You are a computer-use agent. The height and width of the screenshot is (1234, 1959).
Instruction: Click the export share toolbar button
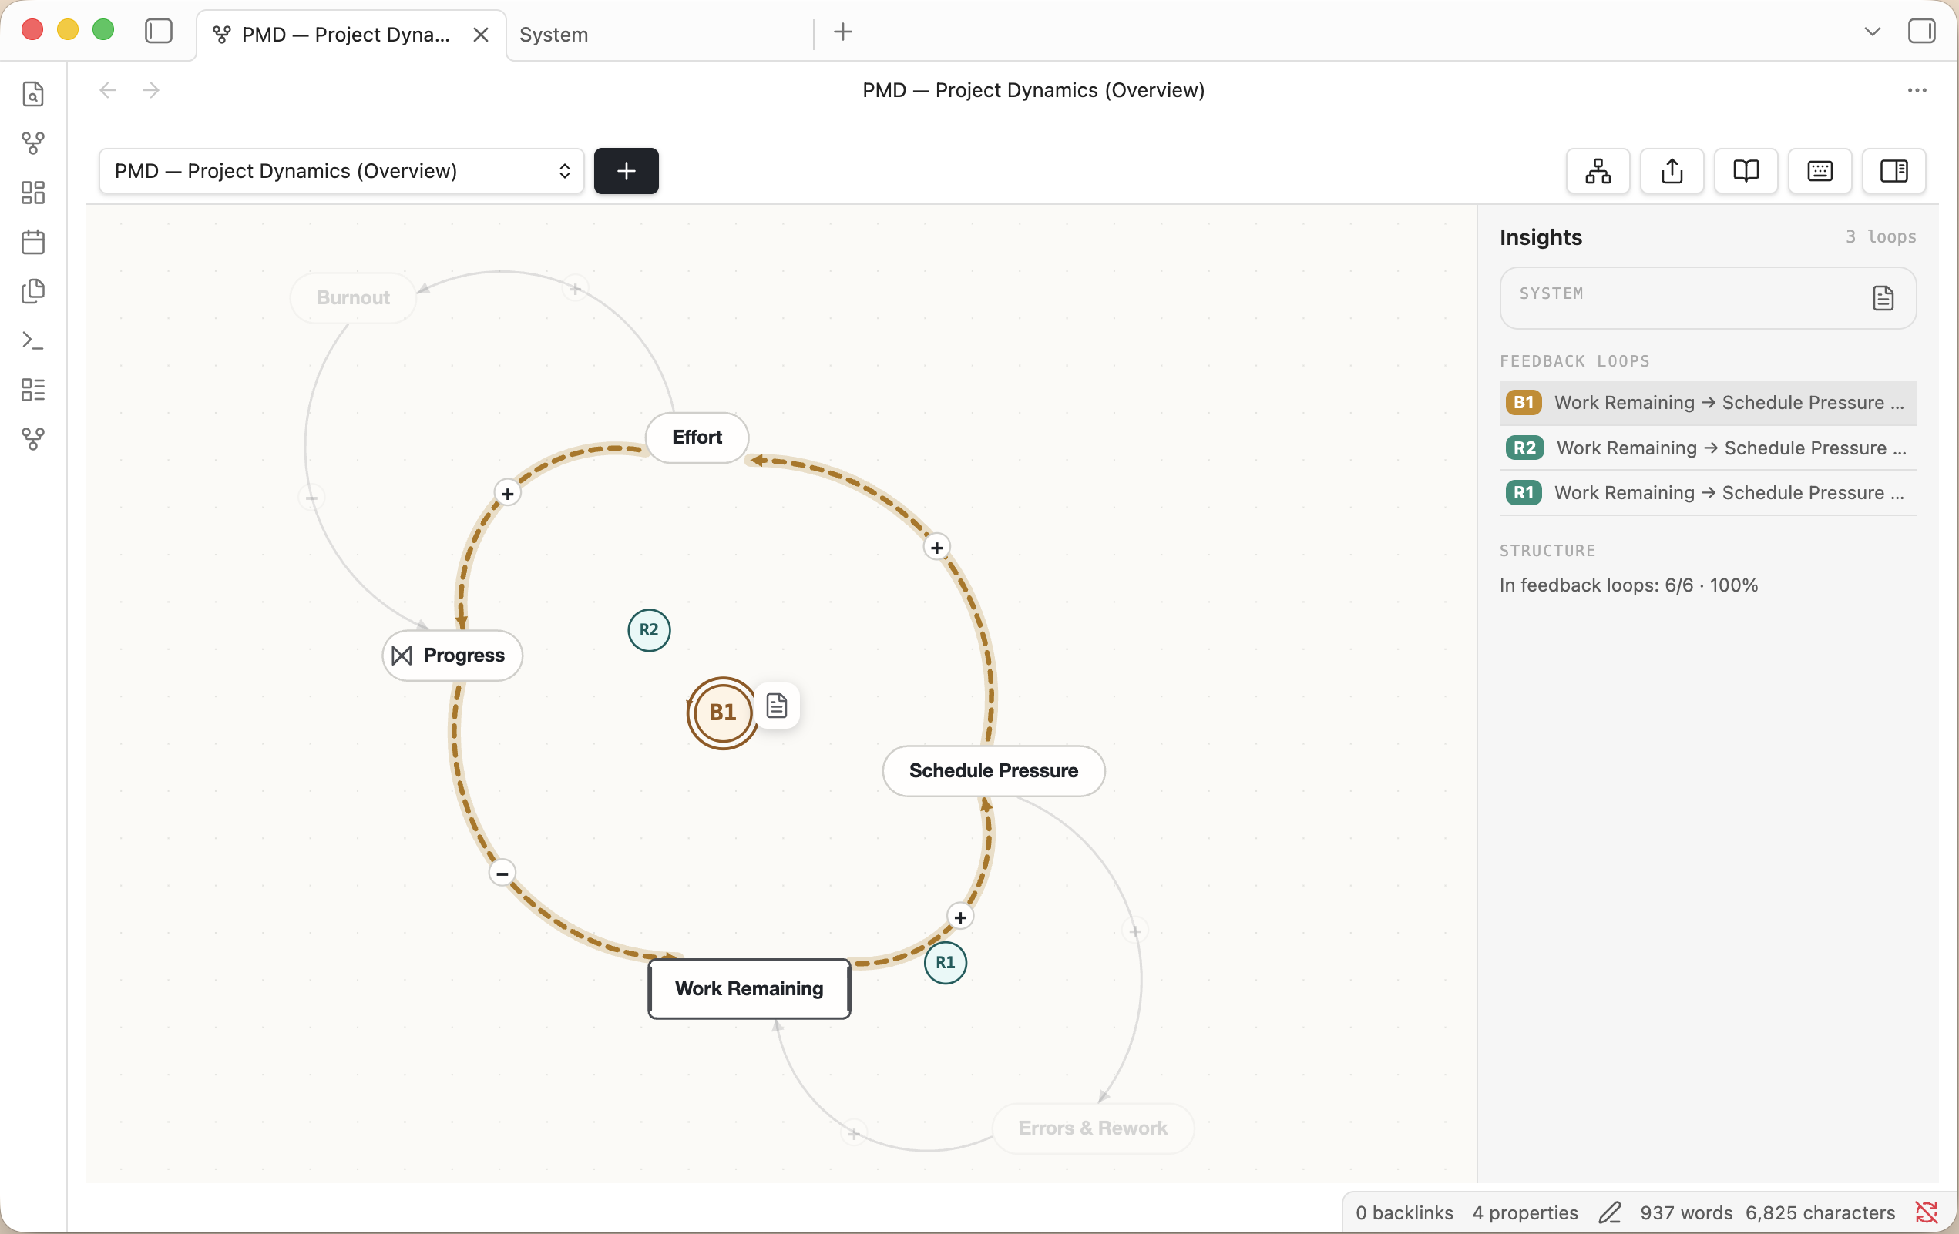click(x=1672, y=171)
